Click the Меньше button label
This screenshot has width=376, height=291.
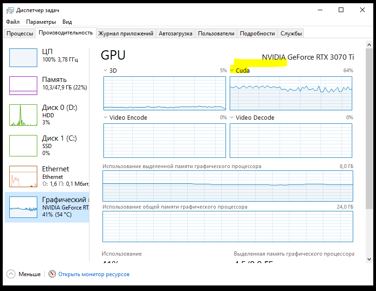(x=29, y=274)
